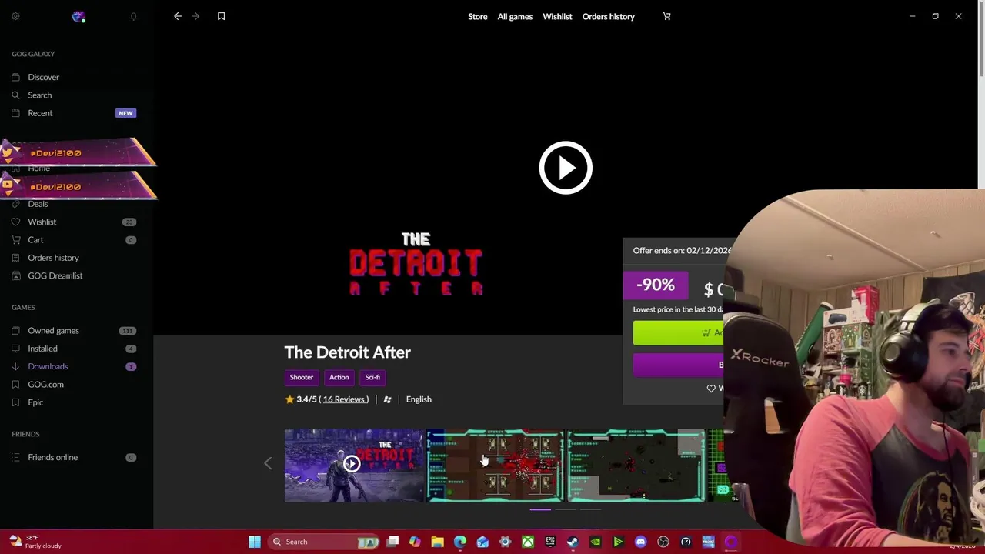Screen dimensions: 985x554
Task: Open the Windows Start menu
Action: pos(255,542)
